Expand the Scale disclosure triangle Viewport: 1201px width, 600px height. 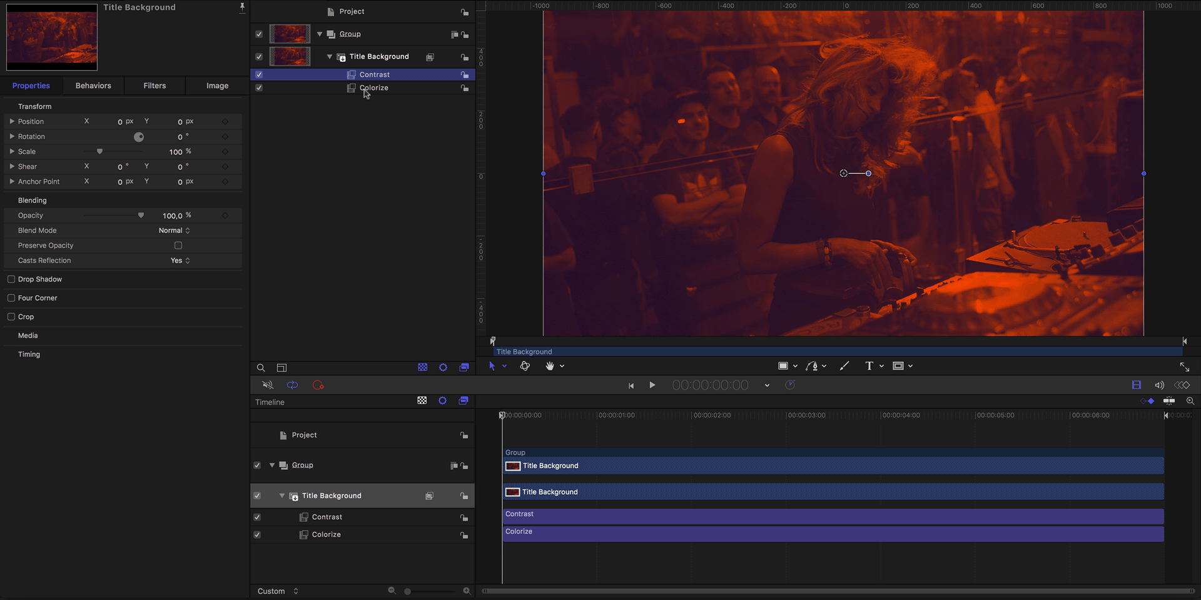(x=12, y=151)
